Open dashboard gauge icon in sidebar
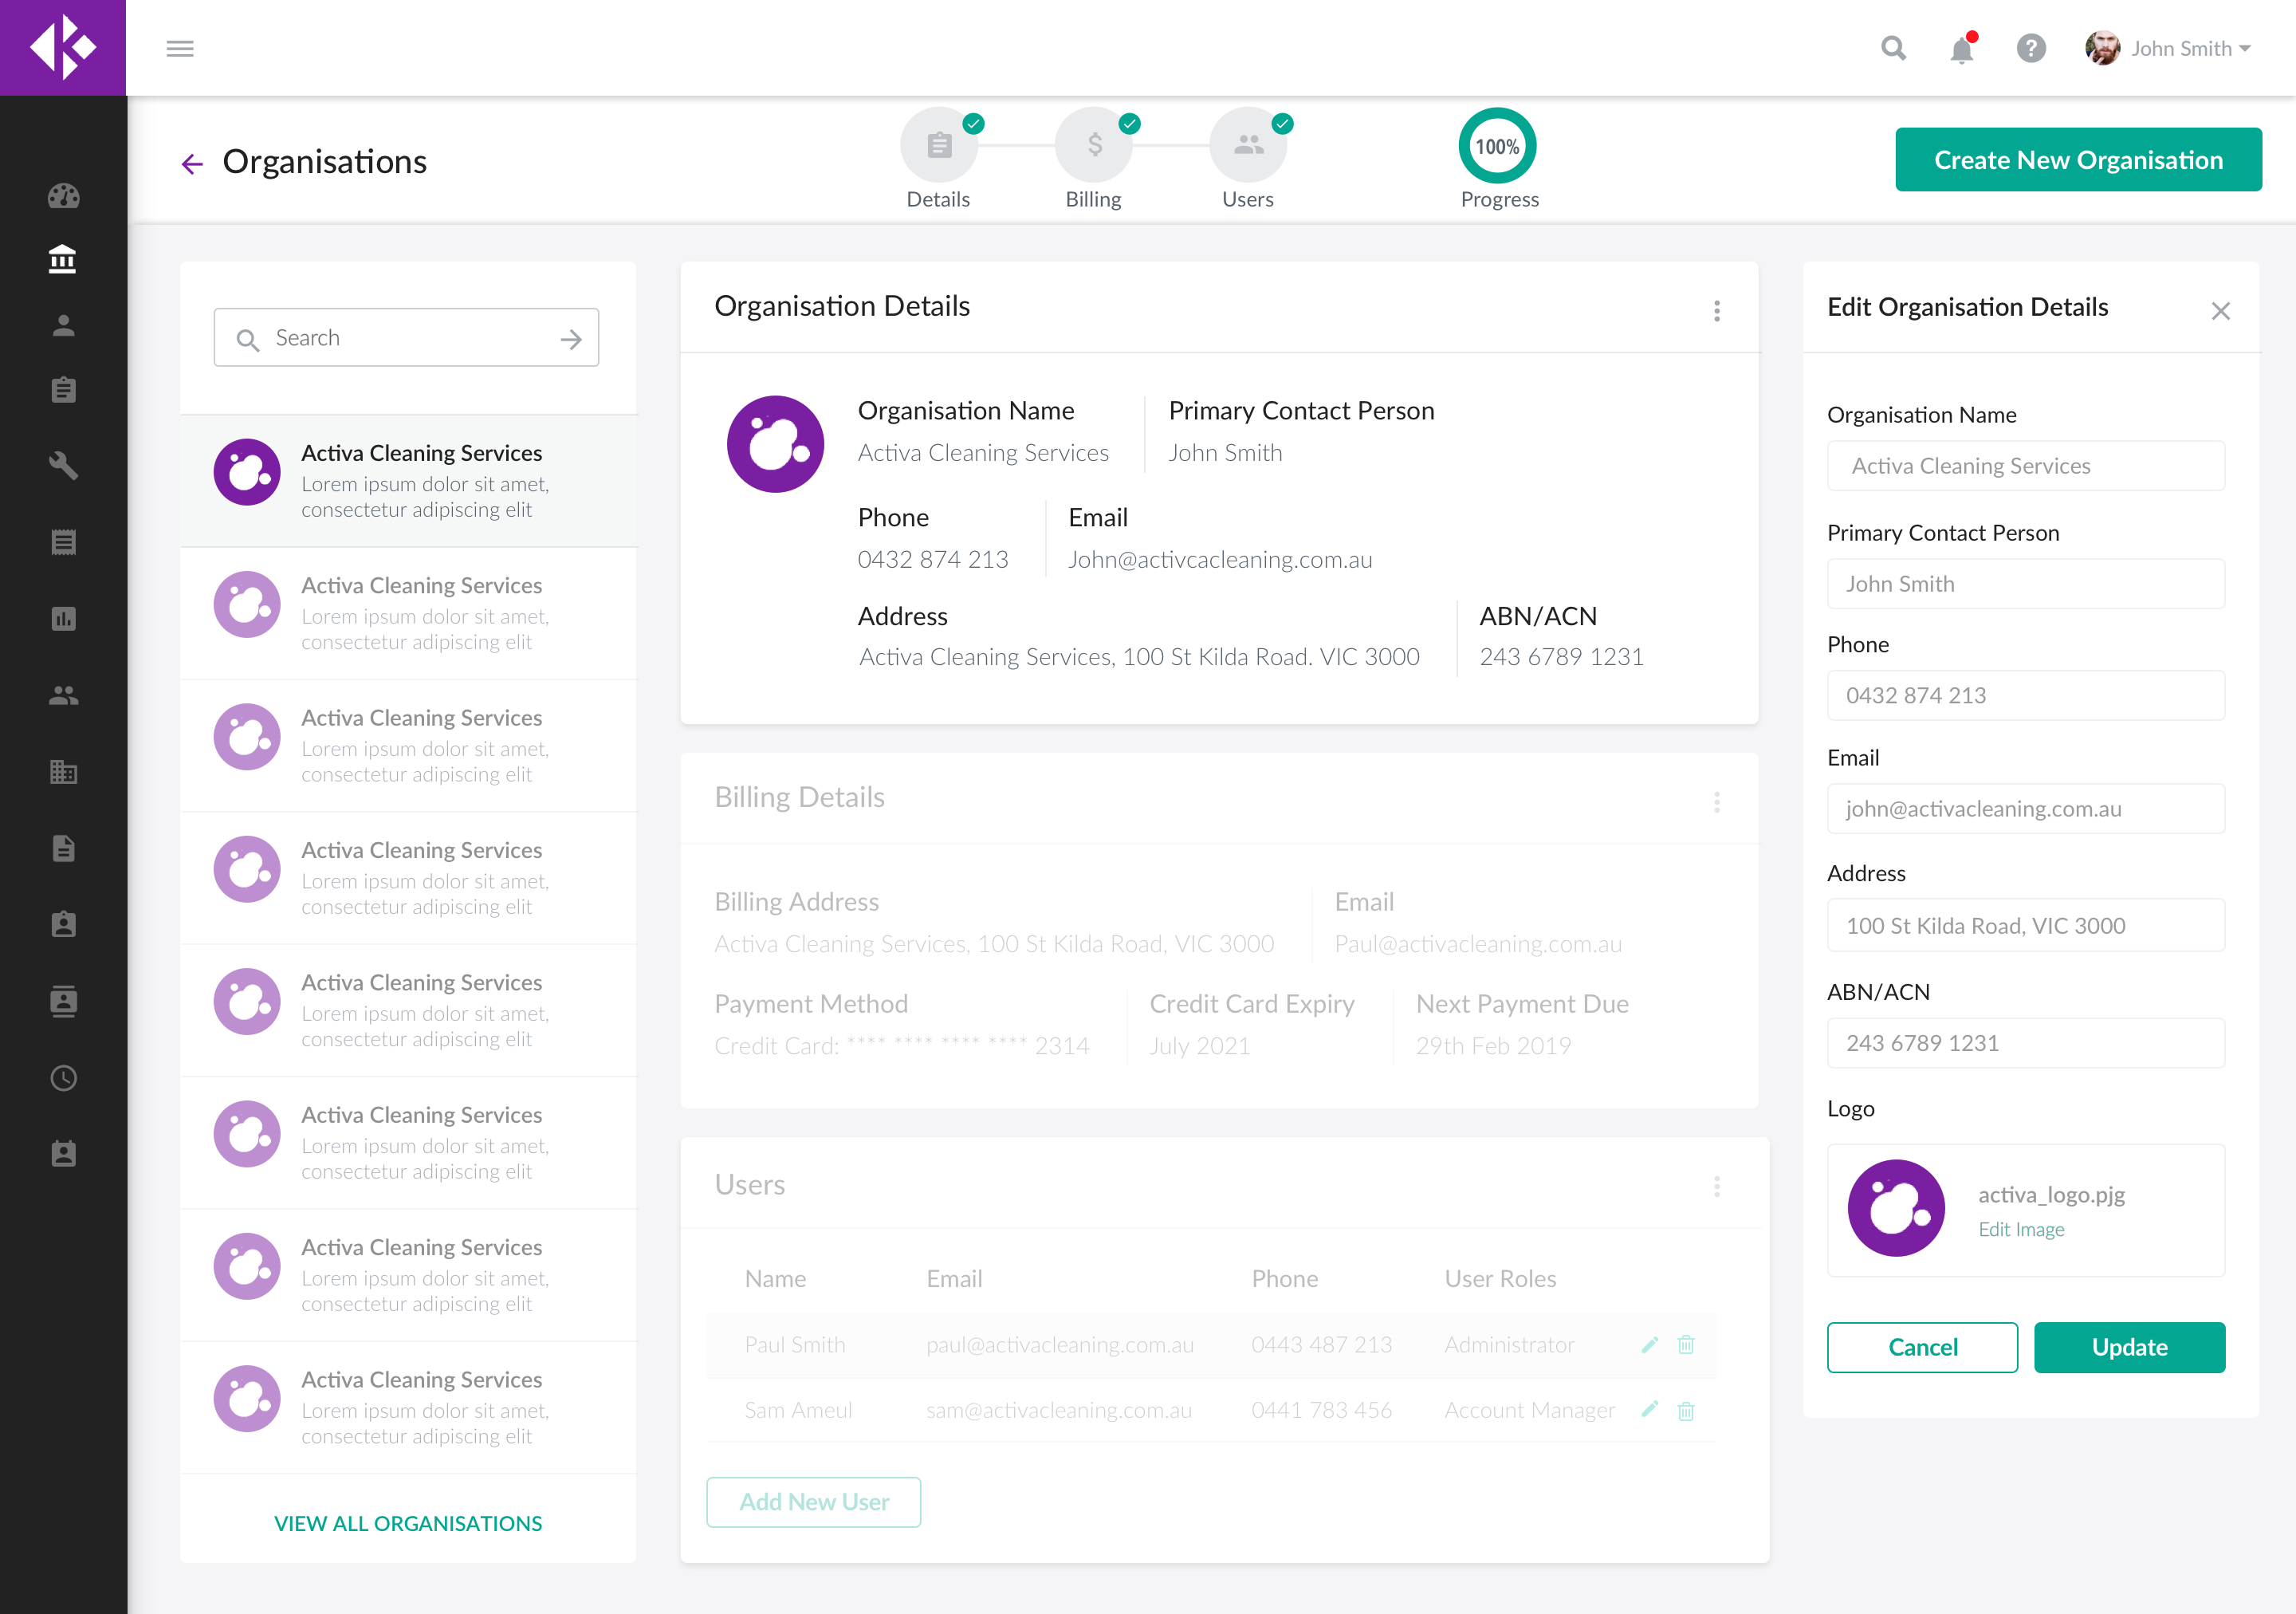 (63, 196)
